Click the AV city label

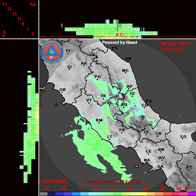pos(162,158)
